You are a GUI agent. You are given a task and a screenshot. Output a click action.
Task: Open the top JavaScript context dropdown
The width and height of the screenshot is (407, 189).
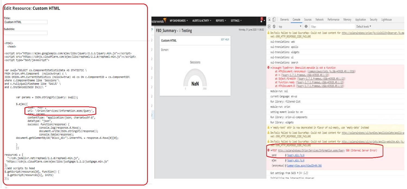pyautogui.click(x=290, y=27)
